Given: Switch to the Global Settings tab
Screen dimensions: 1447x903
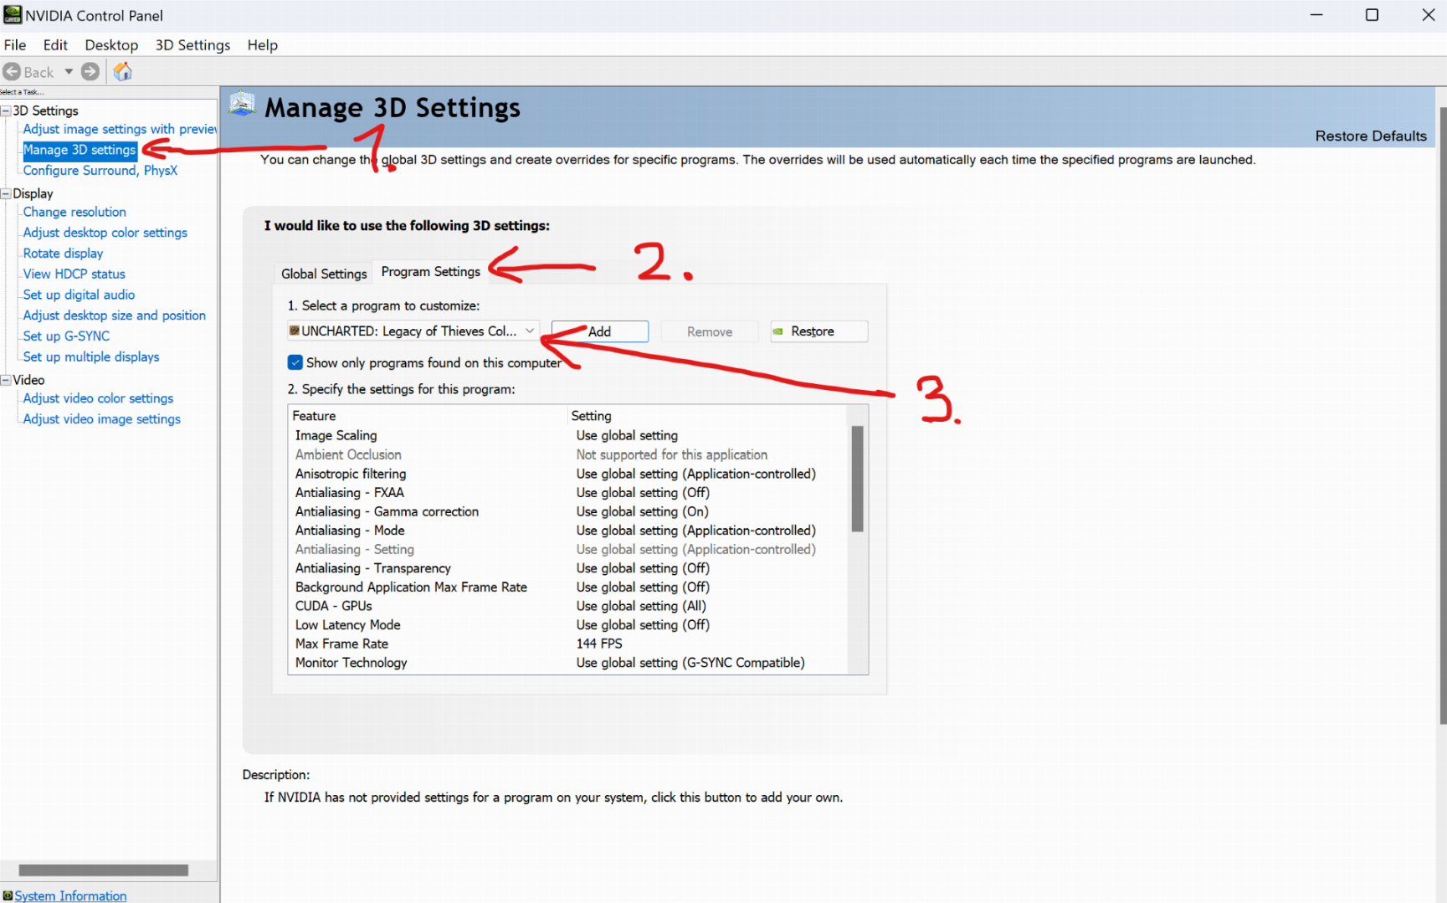Looking at the screenshot, I should [x=324, y=274].
